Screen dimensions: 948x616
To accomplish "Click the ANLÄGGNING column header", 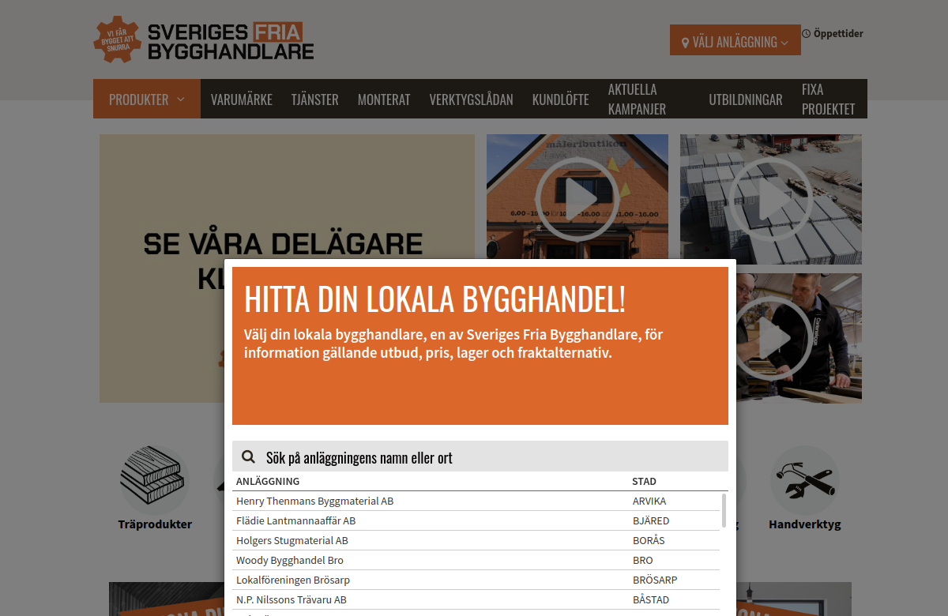I will (268, 481).
